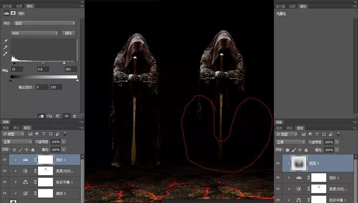Click the Levels black input slider
Screen dimensions: 358x203
[x=15, y=63]
